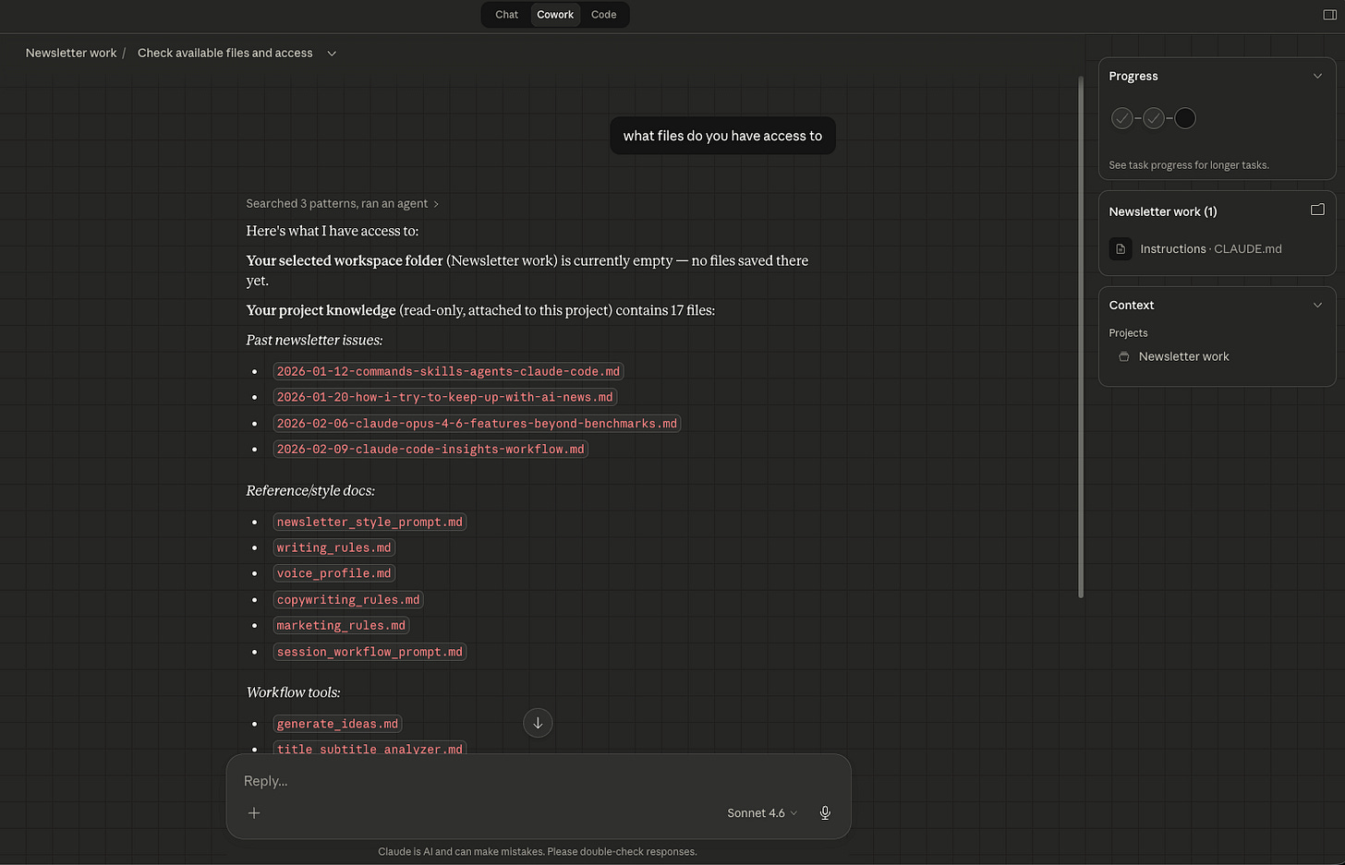Toggle the sidebar panel icon at top right
Image resolution: width=1345 pixels, height=865 pixels.
pyautogui.click(x=1329, y=15)
